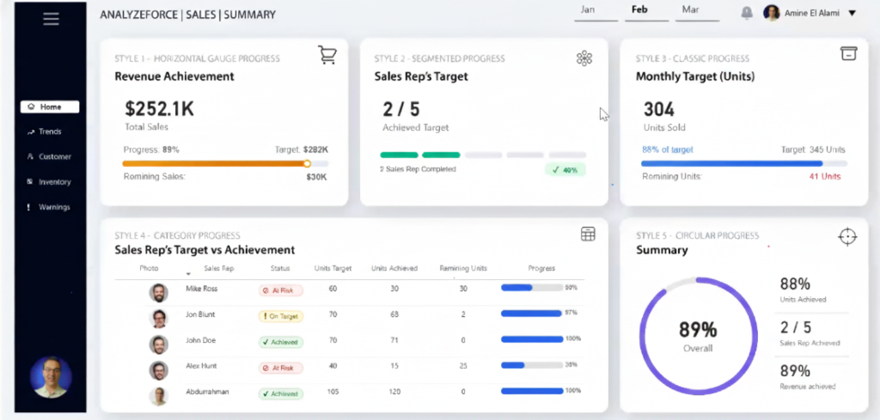This screenshot has width=880, height=420.
Task: Click Amine El Alami's profile avatar
Action: 772,13
